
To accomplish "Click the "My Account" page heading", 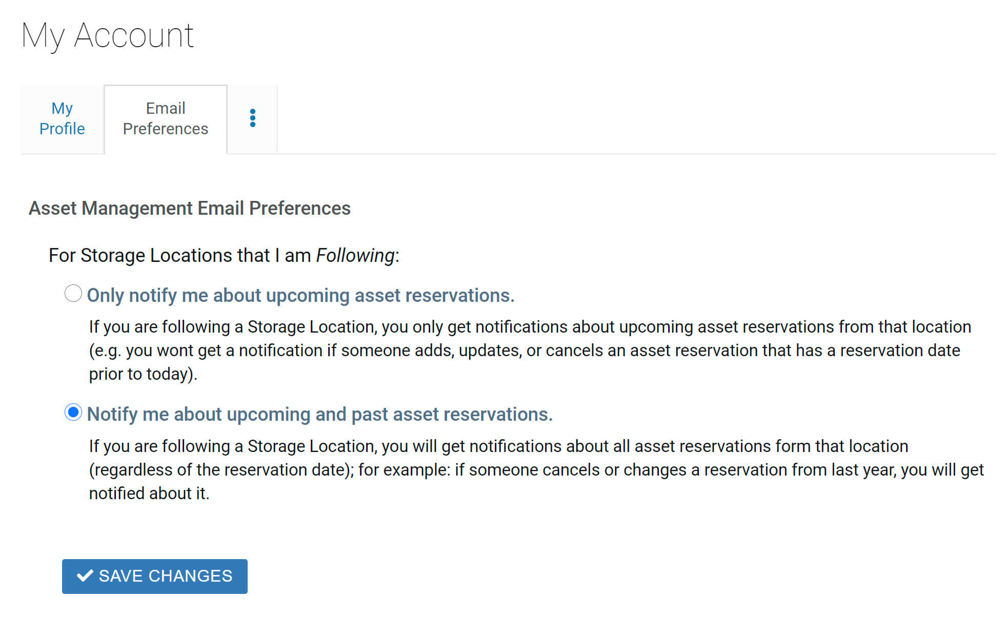I will 108,35.
